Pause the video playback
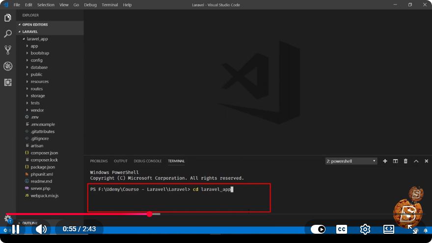Image resolution: width=432 pixels, height=243 pixels. point(16,229)
